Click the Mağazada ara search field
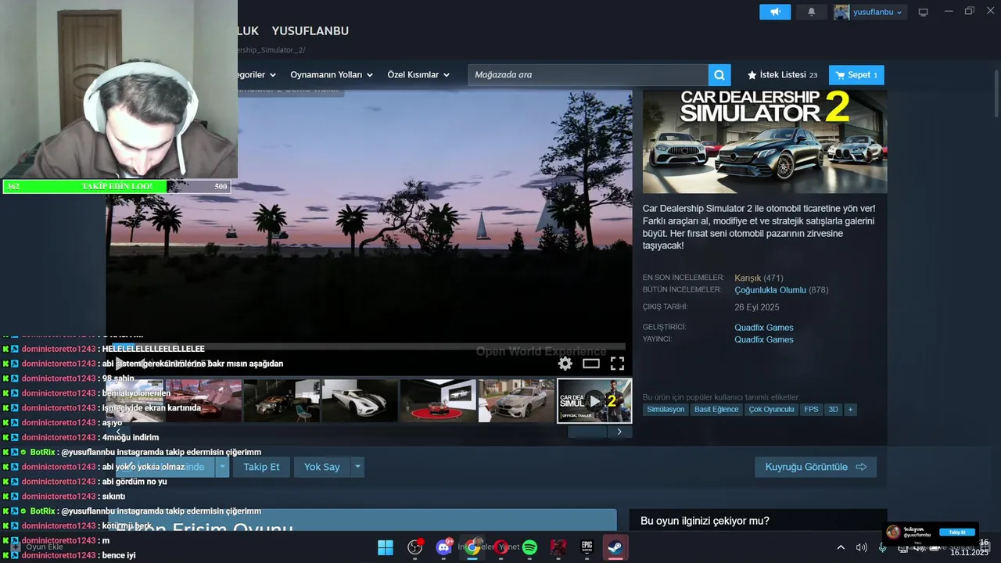Image resolution: width=1001 pixels, height=563 pixels. [588, 75]
